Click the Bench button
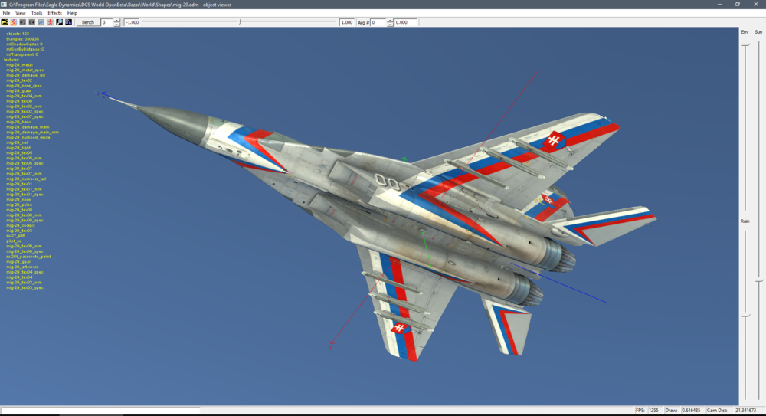 tap(88, 22)
